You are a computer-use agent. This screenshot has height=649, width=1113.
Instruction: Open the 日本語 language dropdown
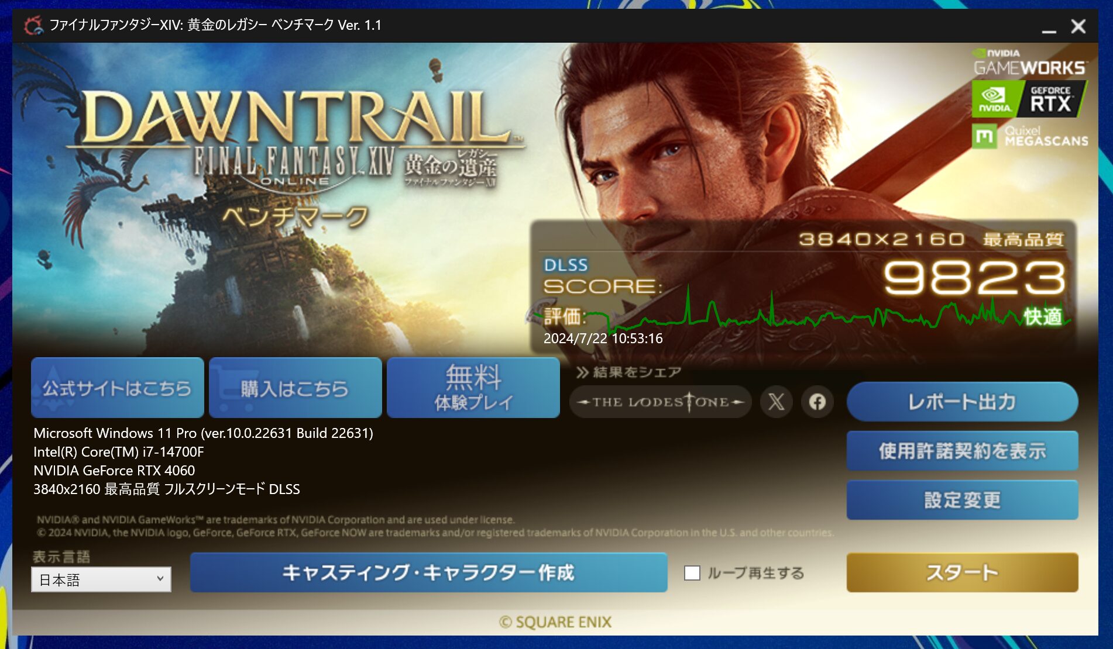click(101, 579)
